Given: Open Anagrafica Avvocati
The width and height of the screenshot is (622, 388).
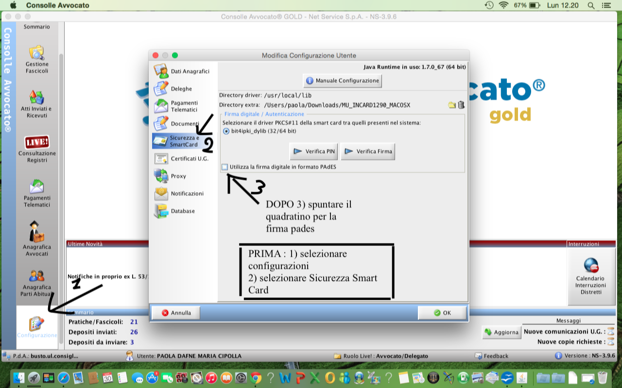Looking at the screenshot, I should (x=37, y=238).
